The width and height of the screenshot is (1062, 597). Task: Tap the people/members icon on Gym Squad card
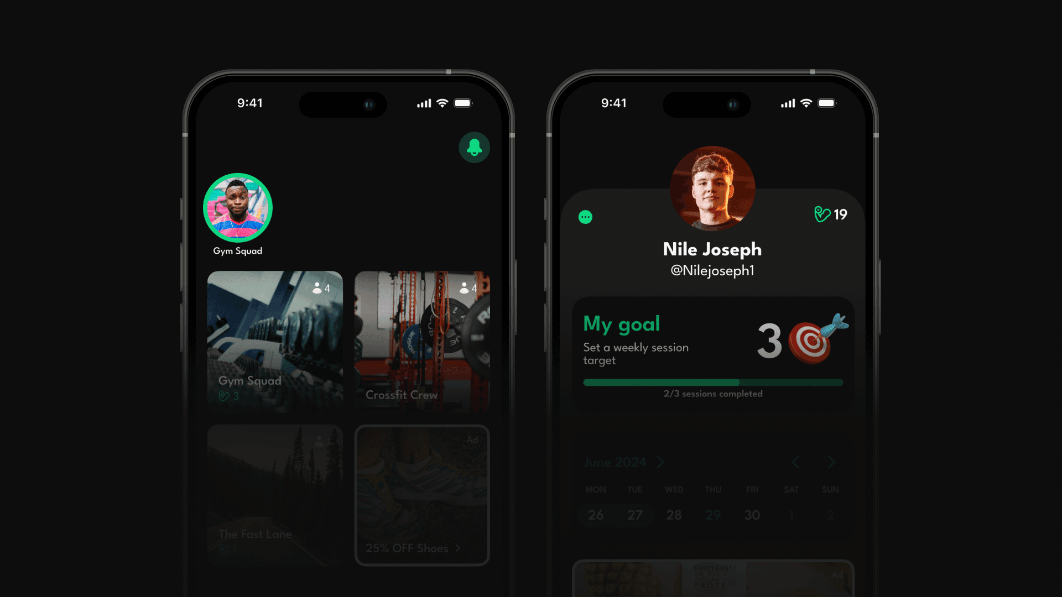319,287
